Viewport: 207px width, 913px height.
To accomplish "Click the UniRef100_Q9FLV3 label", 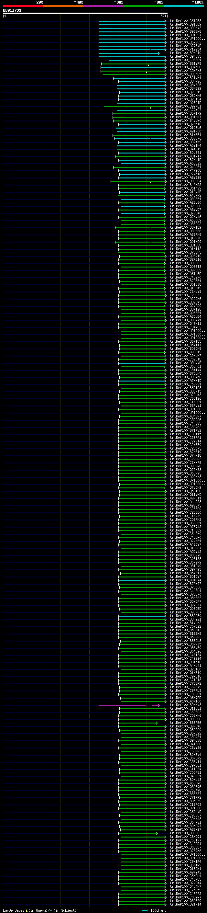I will pyautogui.click(x=186, y=56).
